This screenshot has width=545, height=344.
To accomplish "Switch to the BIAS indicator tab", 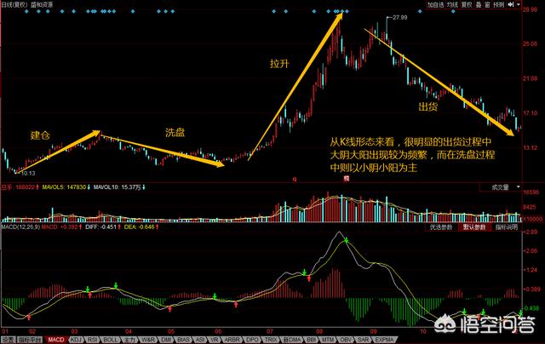I will [184, 340].
